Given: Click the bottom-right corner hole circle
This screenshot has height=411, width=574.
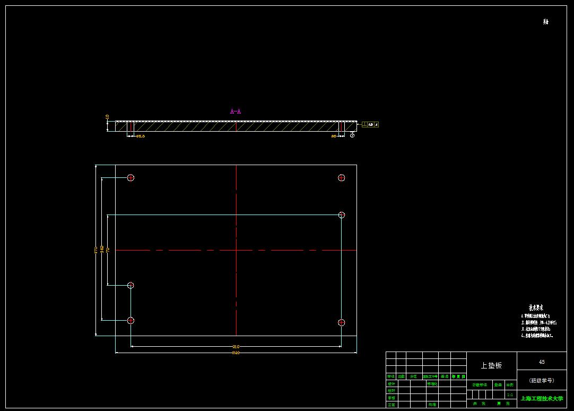Looking at the screenshot, I should pyautogui.click(x=341, y=322).
